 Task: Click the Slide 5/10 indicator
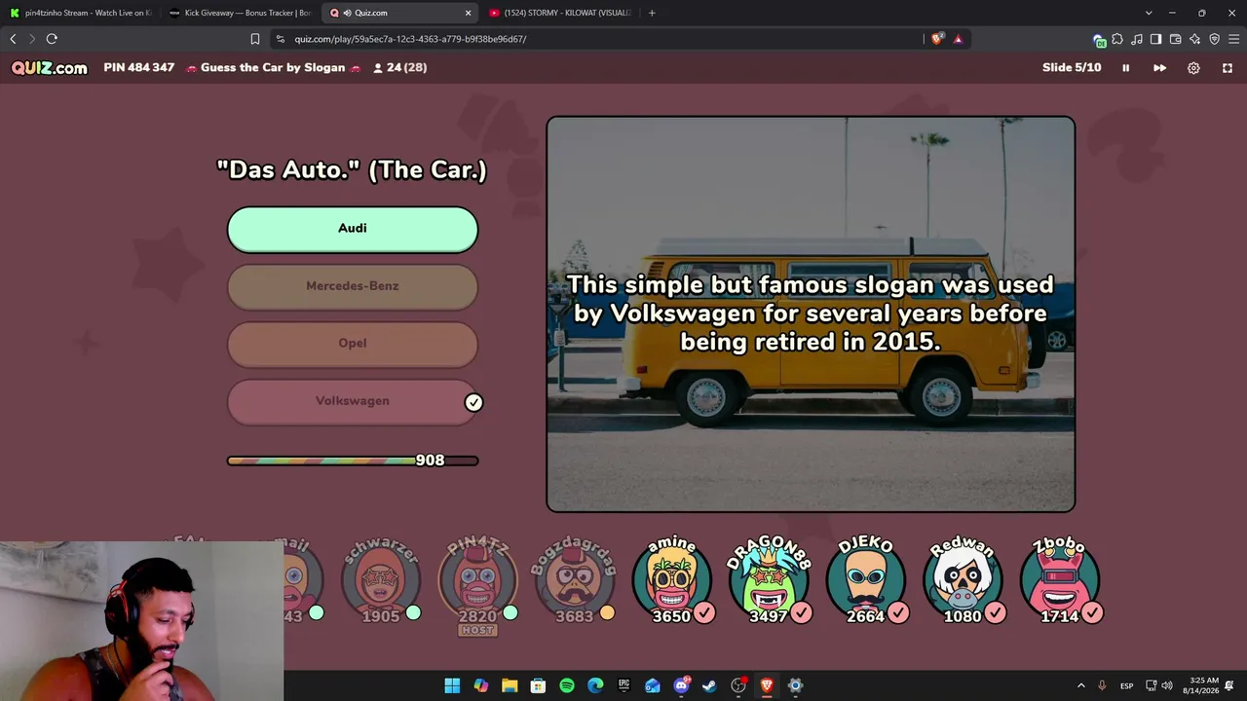(x=1072, y=68)
